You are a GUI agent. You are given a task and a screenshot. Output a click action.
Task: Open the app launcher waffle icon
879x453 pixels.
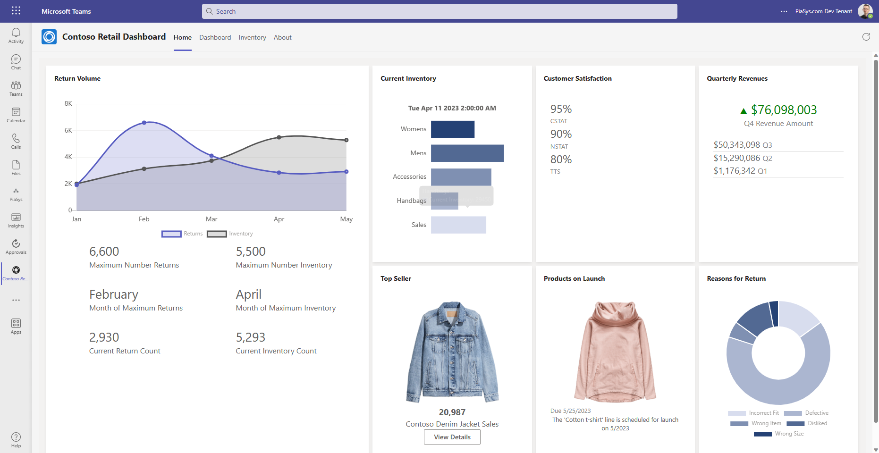point(16,11)
